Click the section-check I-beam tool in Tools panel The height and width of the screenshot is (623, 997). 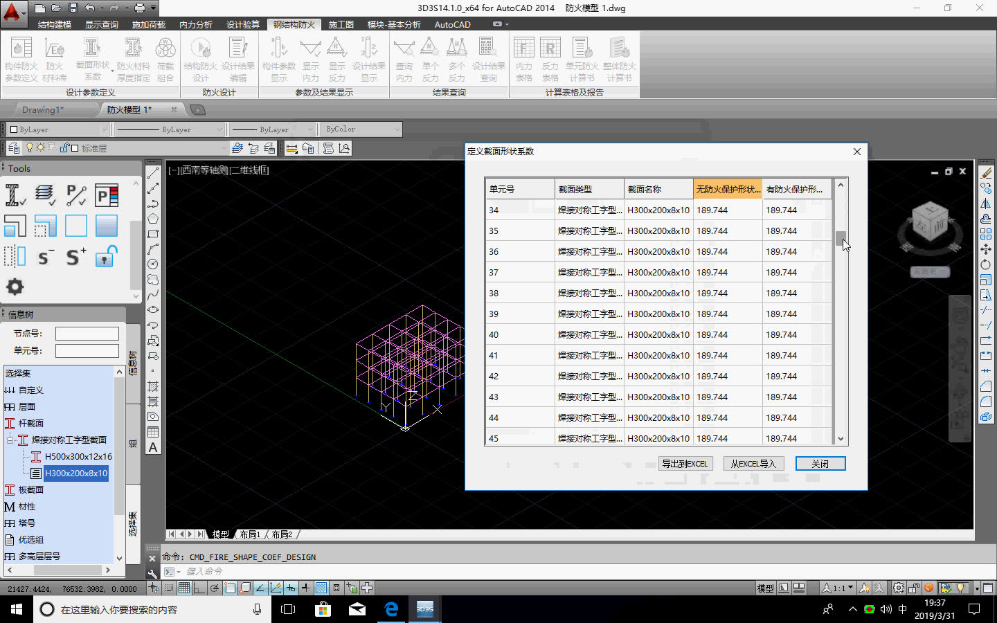(15, 195)
